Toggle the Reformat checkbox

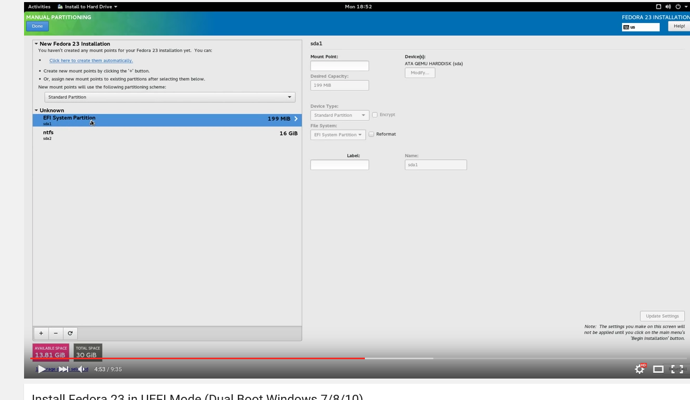(x=372, y=134)
